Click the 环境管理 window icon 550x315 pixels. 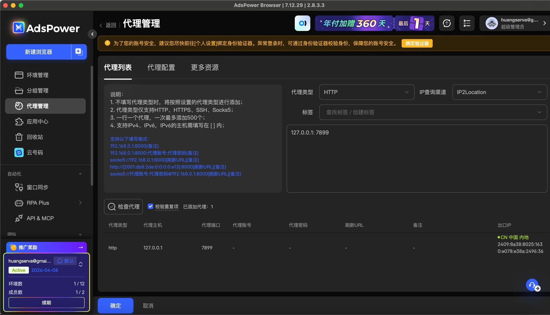click(19, 75)
